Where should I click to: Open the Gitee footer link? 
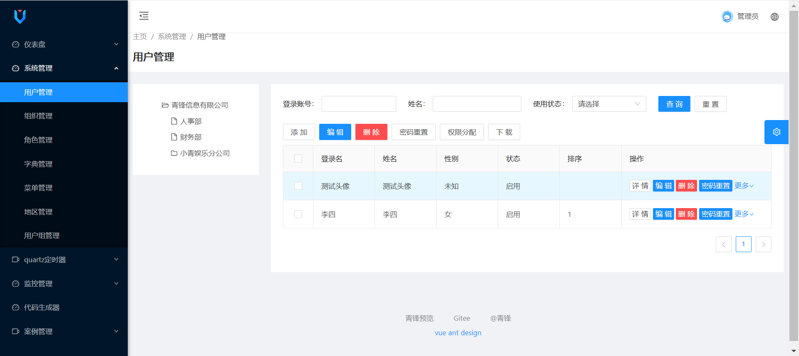[x=462, y=318]
